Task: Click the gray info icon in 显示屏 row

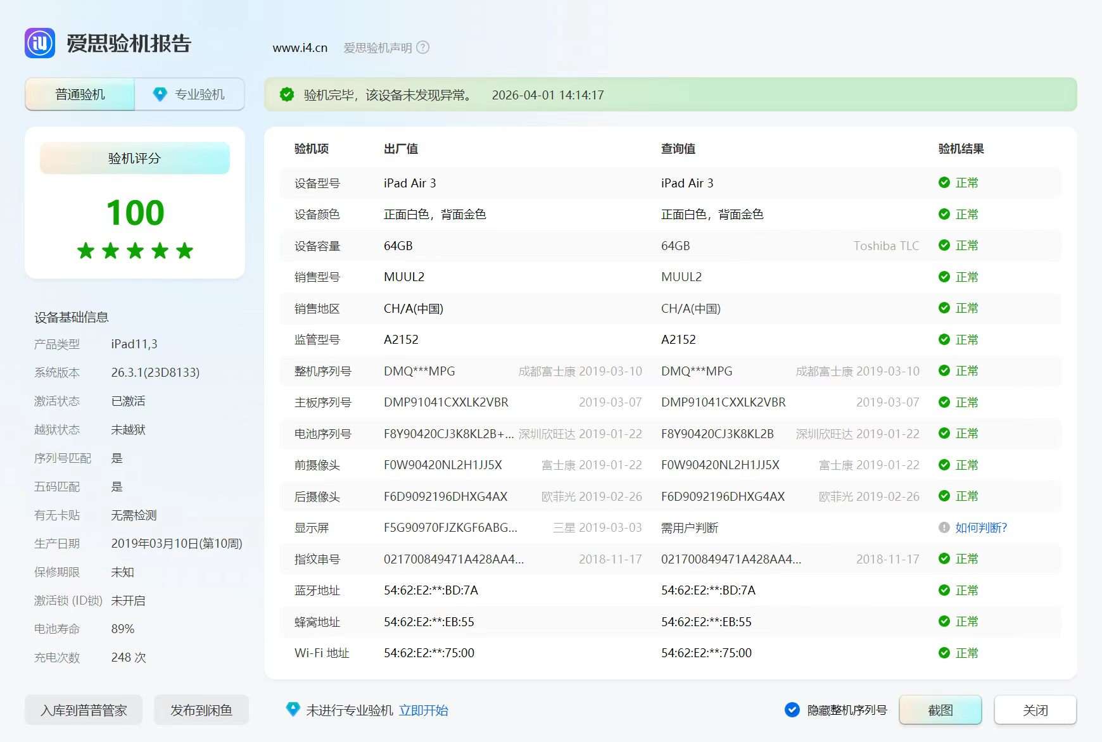Action: tap(944, 527)
